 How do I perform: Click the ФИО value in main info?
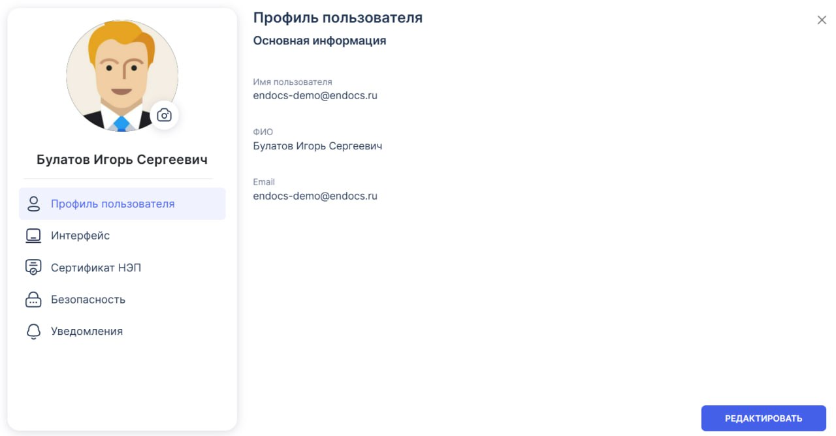317,146
